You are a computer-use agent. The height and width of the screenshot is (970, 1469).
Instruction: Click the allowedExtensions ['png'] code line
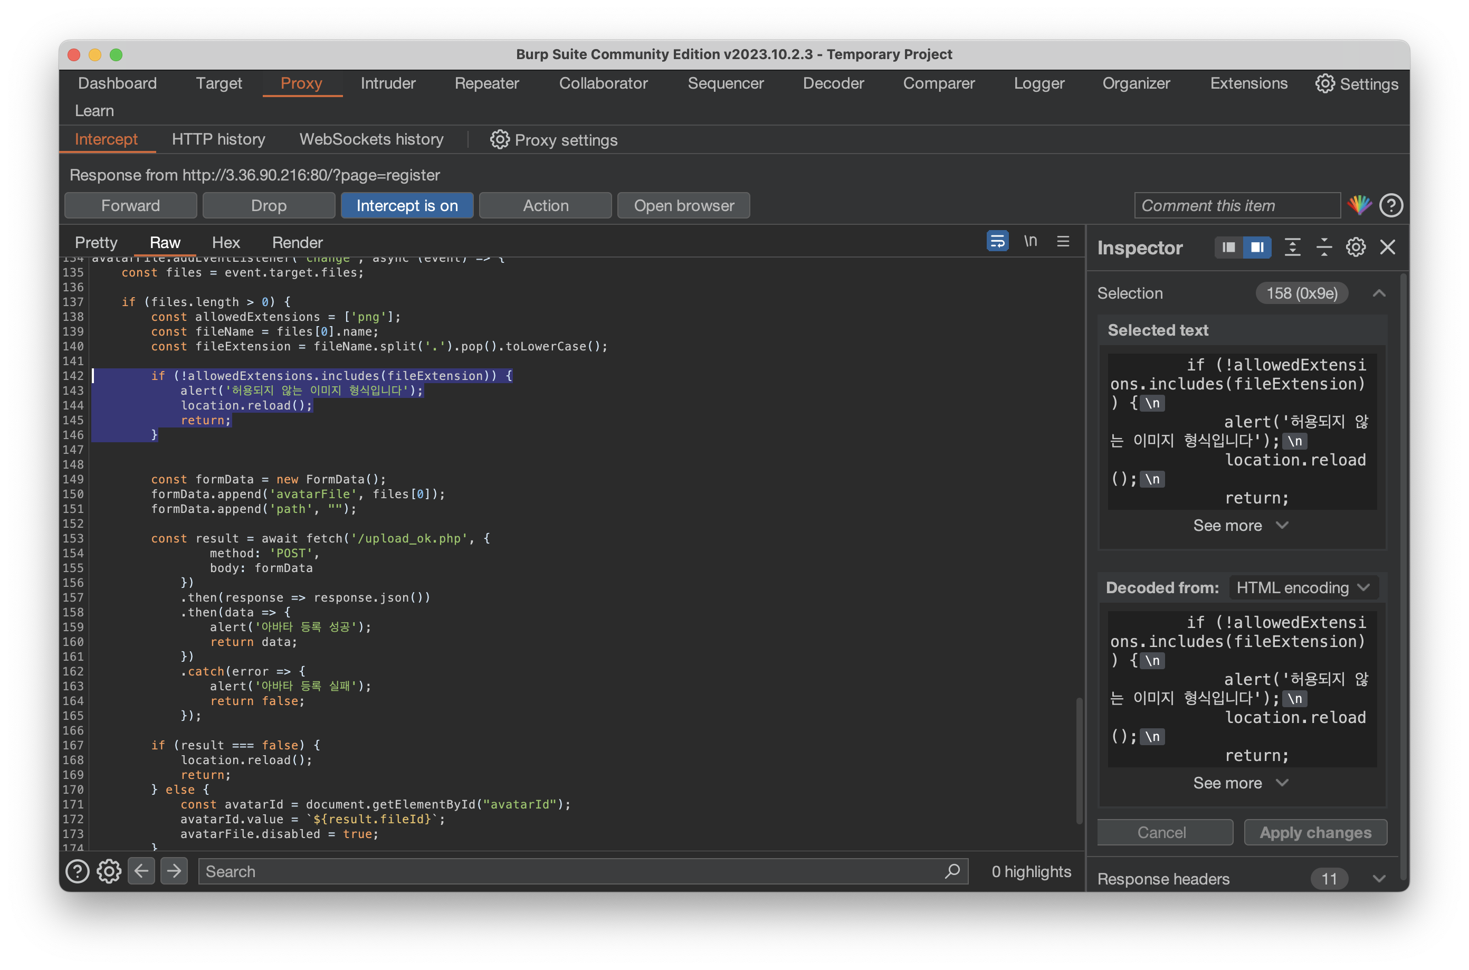[x=276, y=317]
